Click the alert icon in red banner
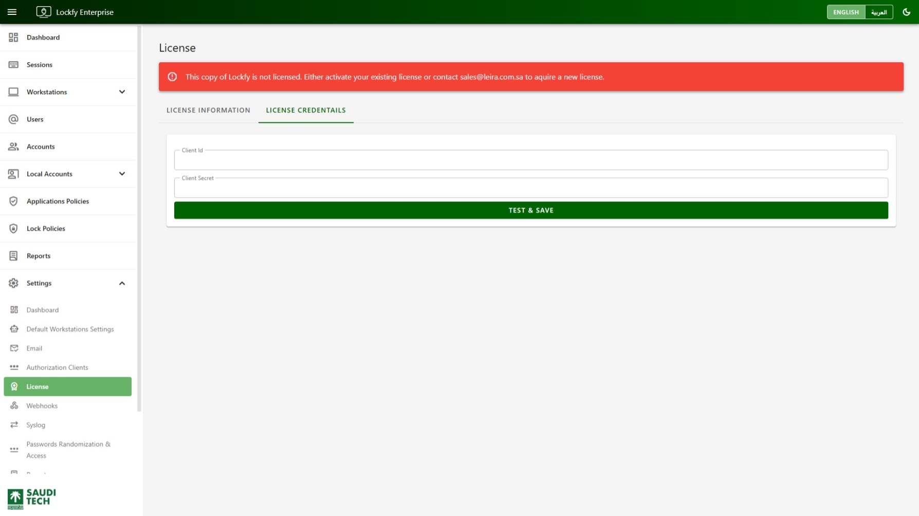Image resolution: width=919 pixels, height=516 pixels. pyautogui.click(x=172, y=77)
